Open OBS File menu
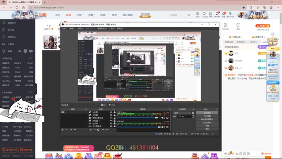Screen dimensions: 282x159 point(64,29)
